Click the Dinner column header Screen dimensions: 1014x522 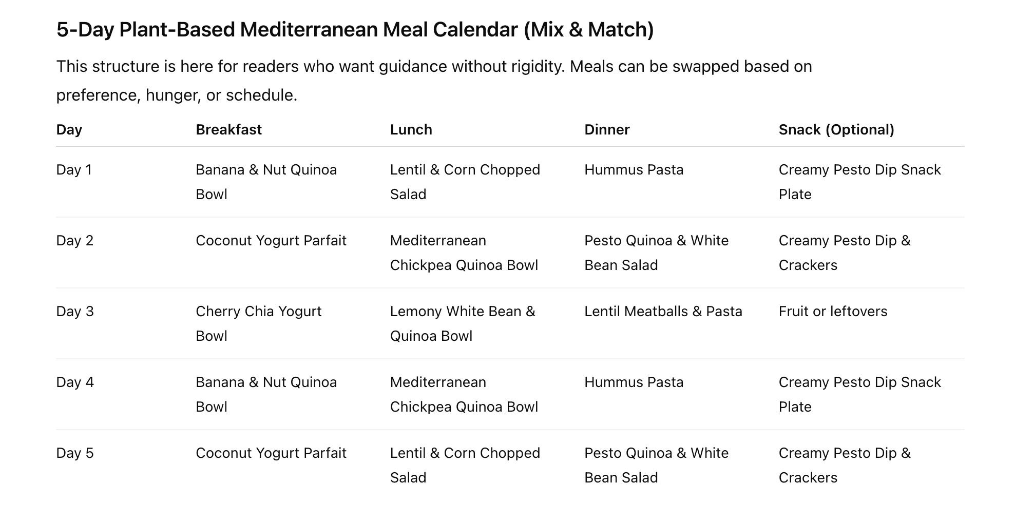[x=607, y=129]
